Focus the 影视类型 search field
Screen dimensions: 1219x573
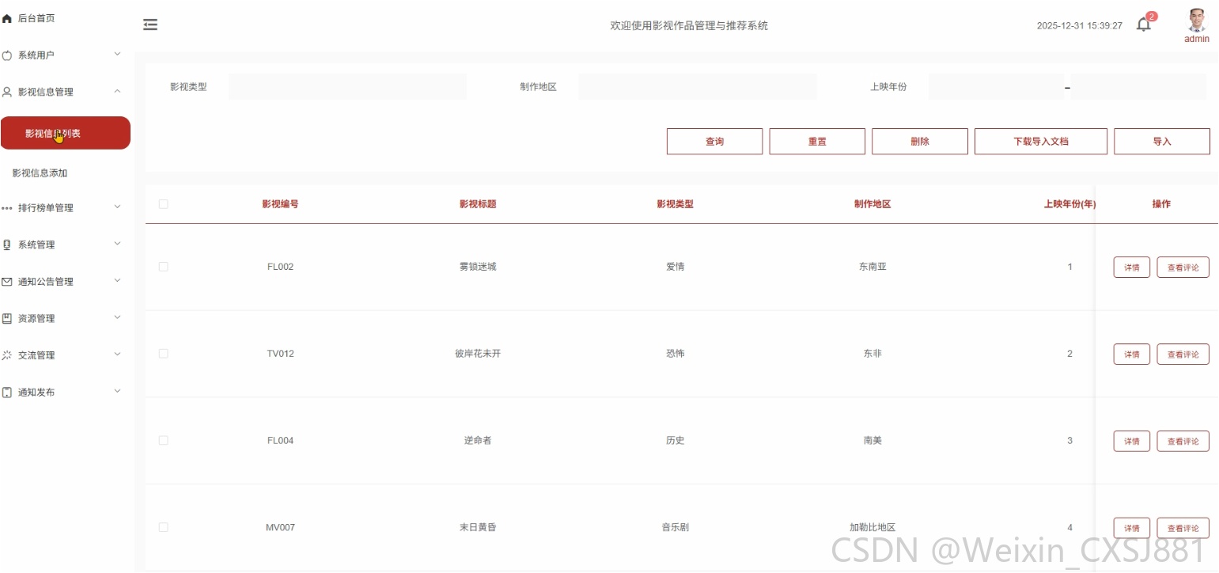point(347,87)
